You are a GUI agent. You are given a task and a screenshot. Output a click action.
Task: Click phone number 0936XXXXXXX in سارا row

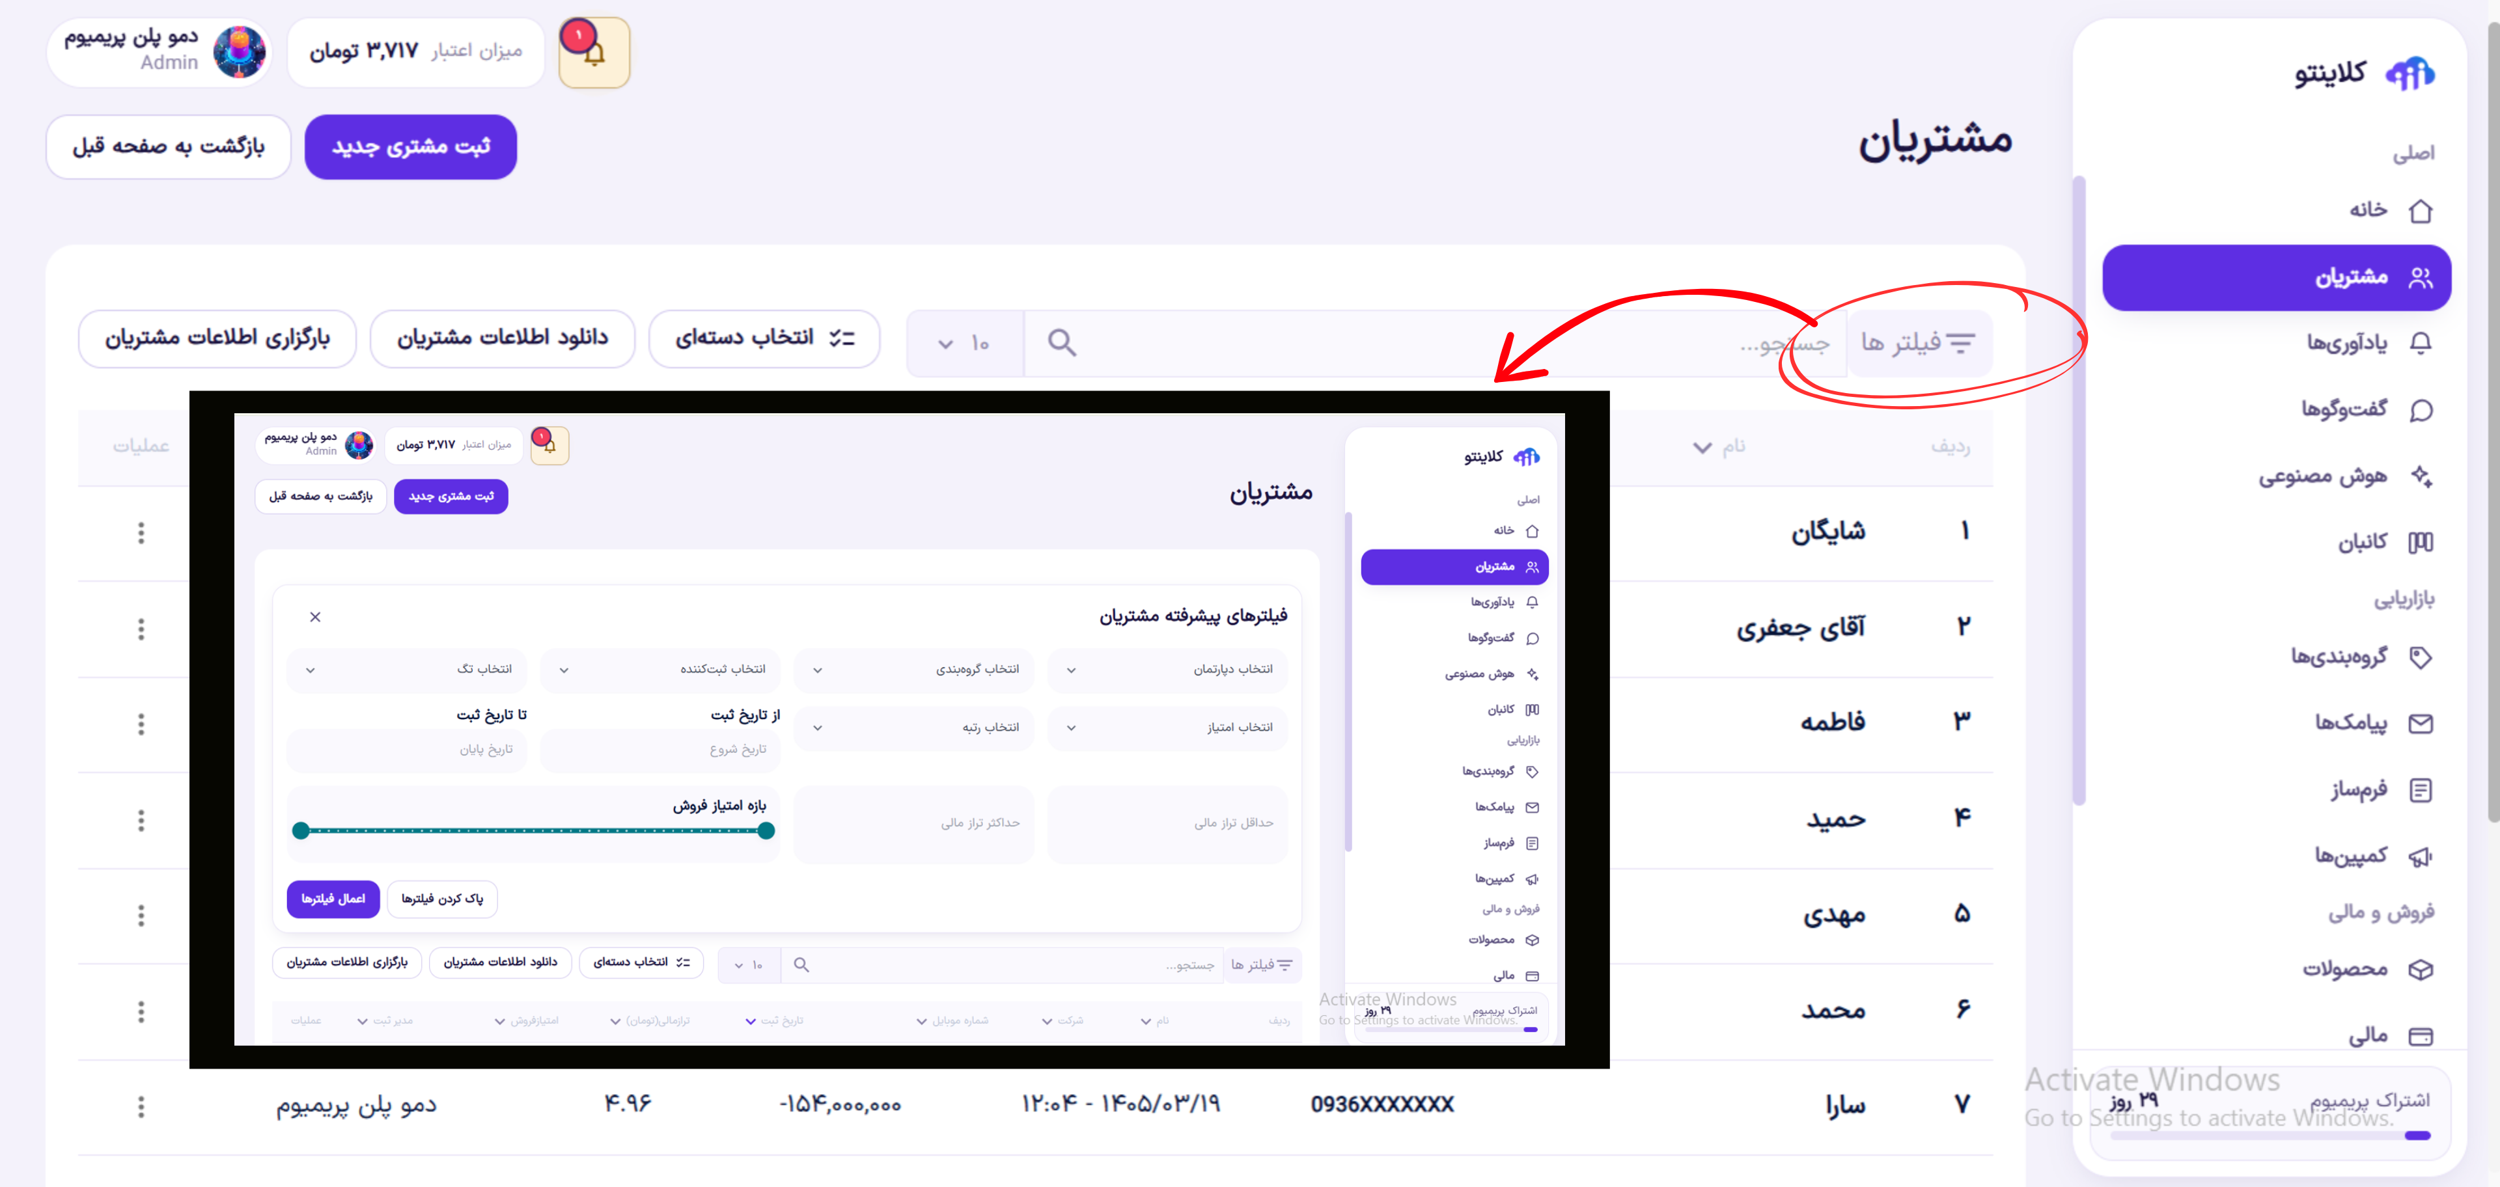coord(1382,1104)
